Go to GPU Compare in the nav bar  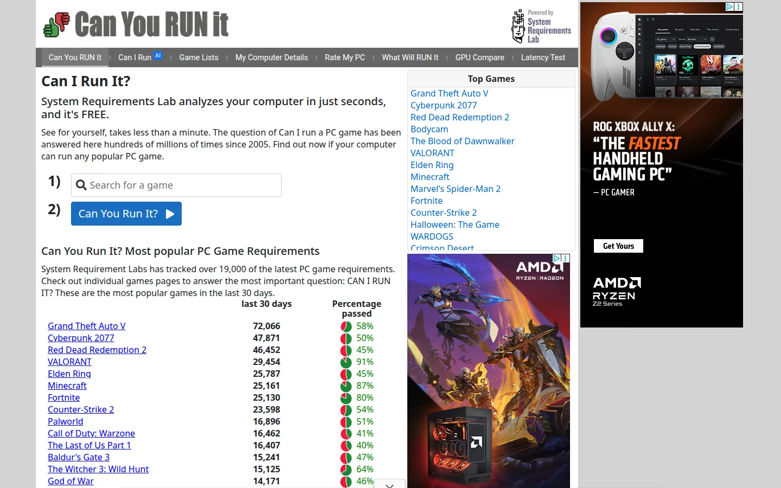coord(480,57)
